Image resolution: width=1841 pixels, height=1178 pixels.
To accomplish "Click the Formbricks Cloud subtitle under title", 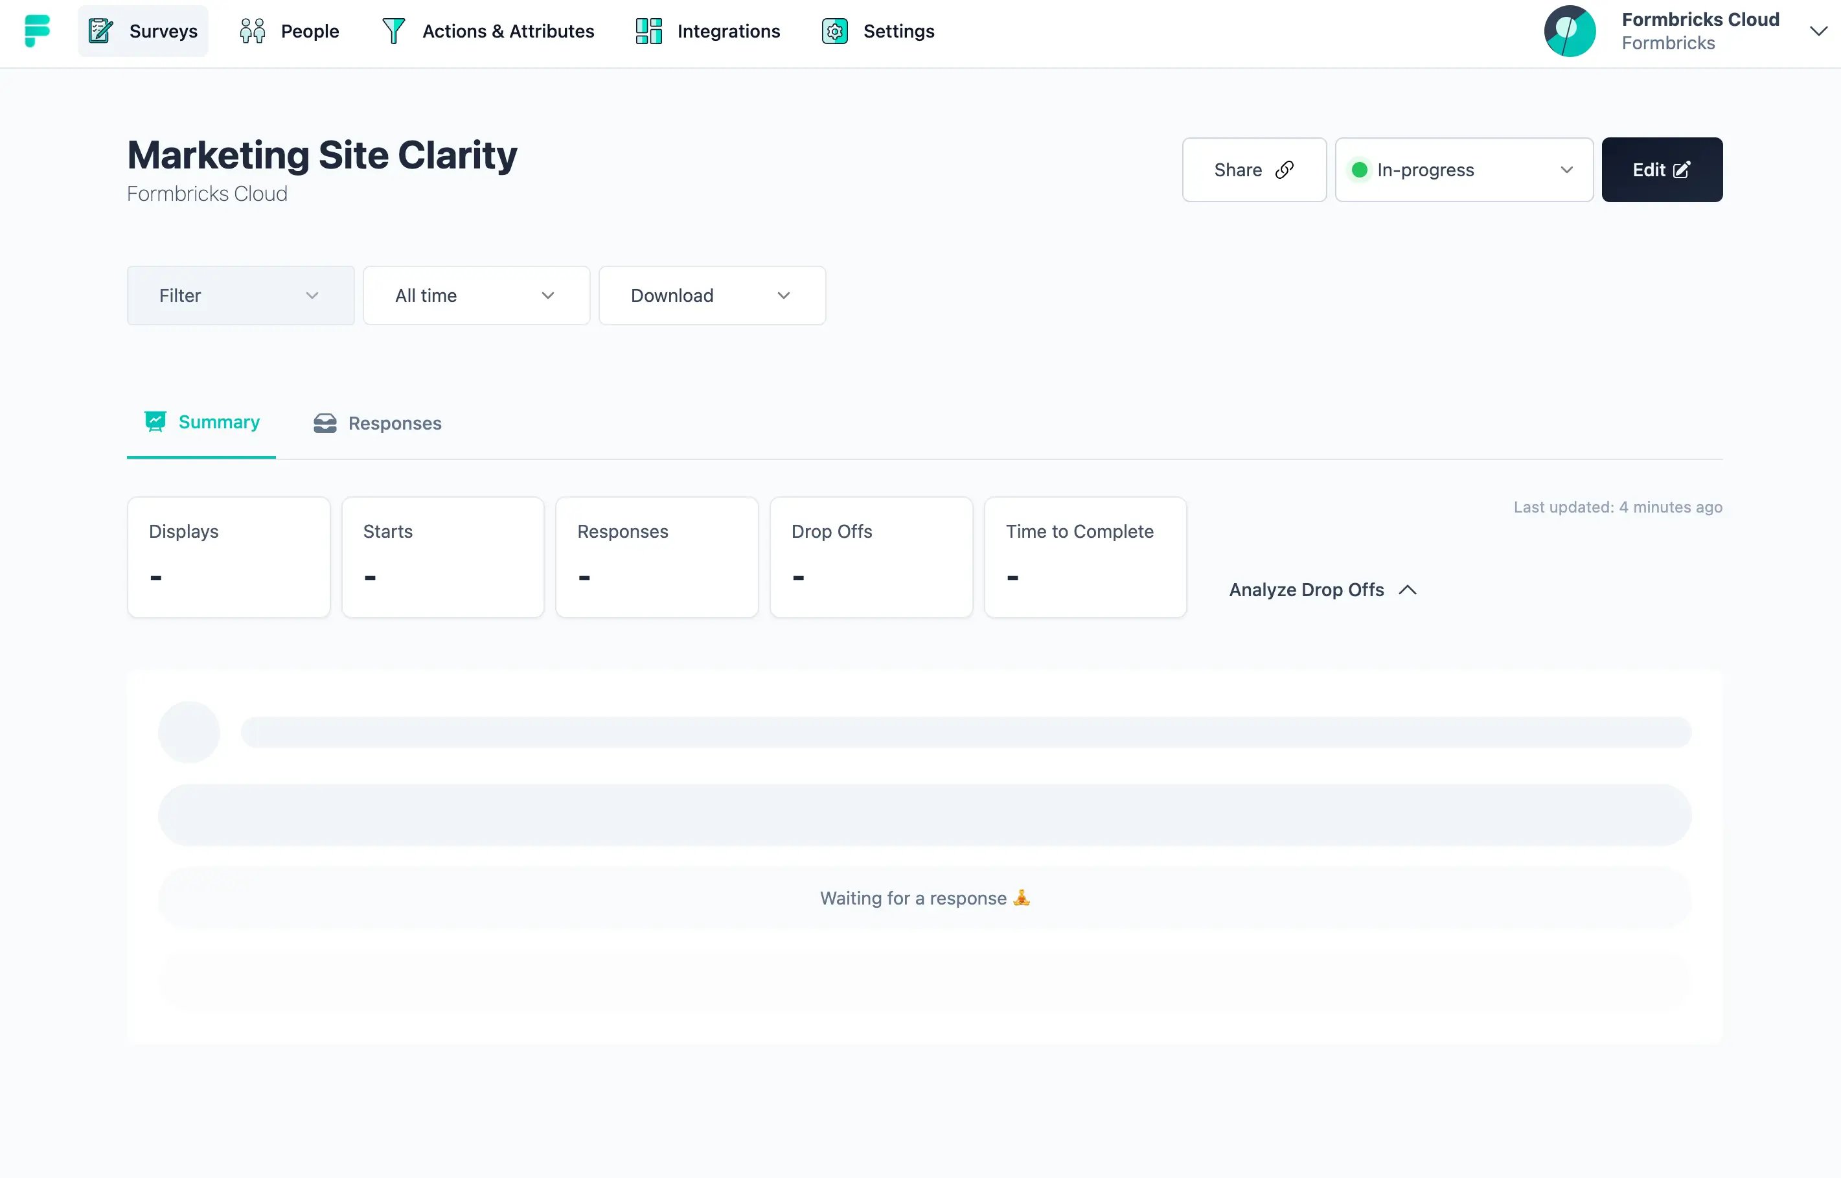I will click(207, 194).
